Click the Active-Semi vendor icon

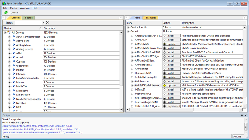pyautogui.click(x=13, y=41)
